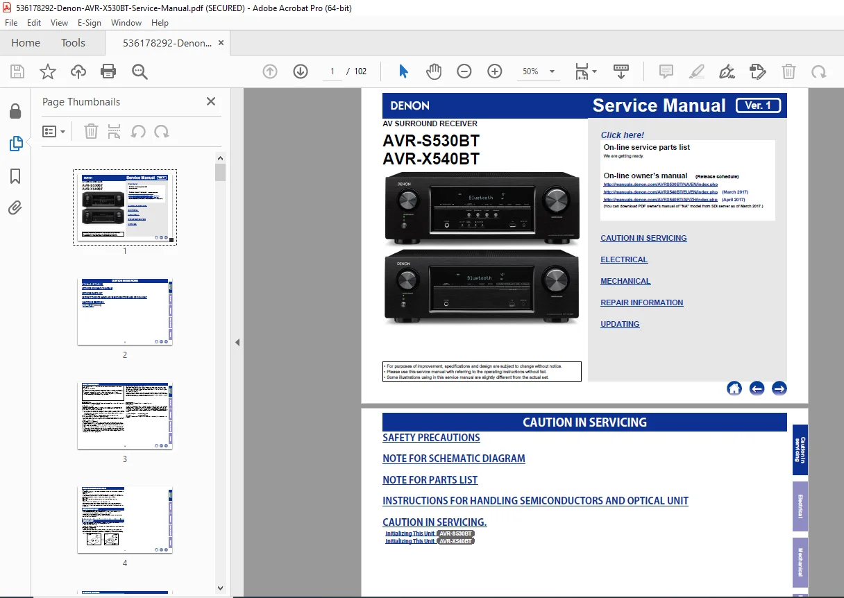Open the ELECTRICAL link
Screen dimensions: 844x598
pos(624,259)
